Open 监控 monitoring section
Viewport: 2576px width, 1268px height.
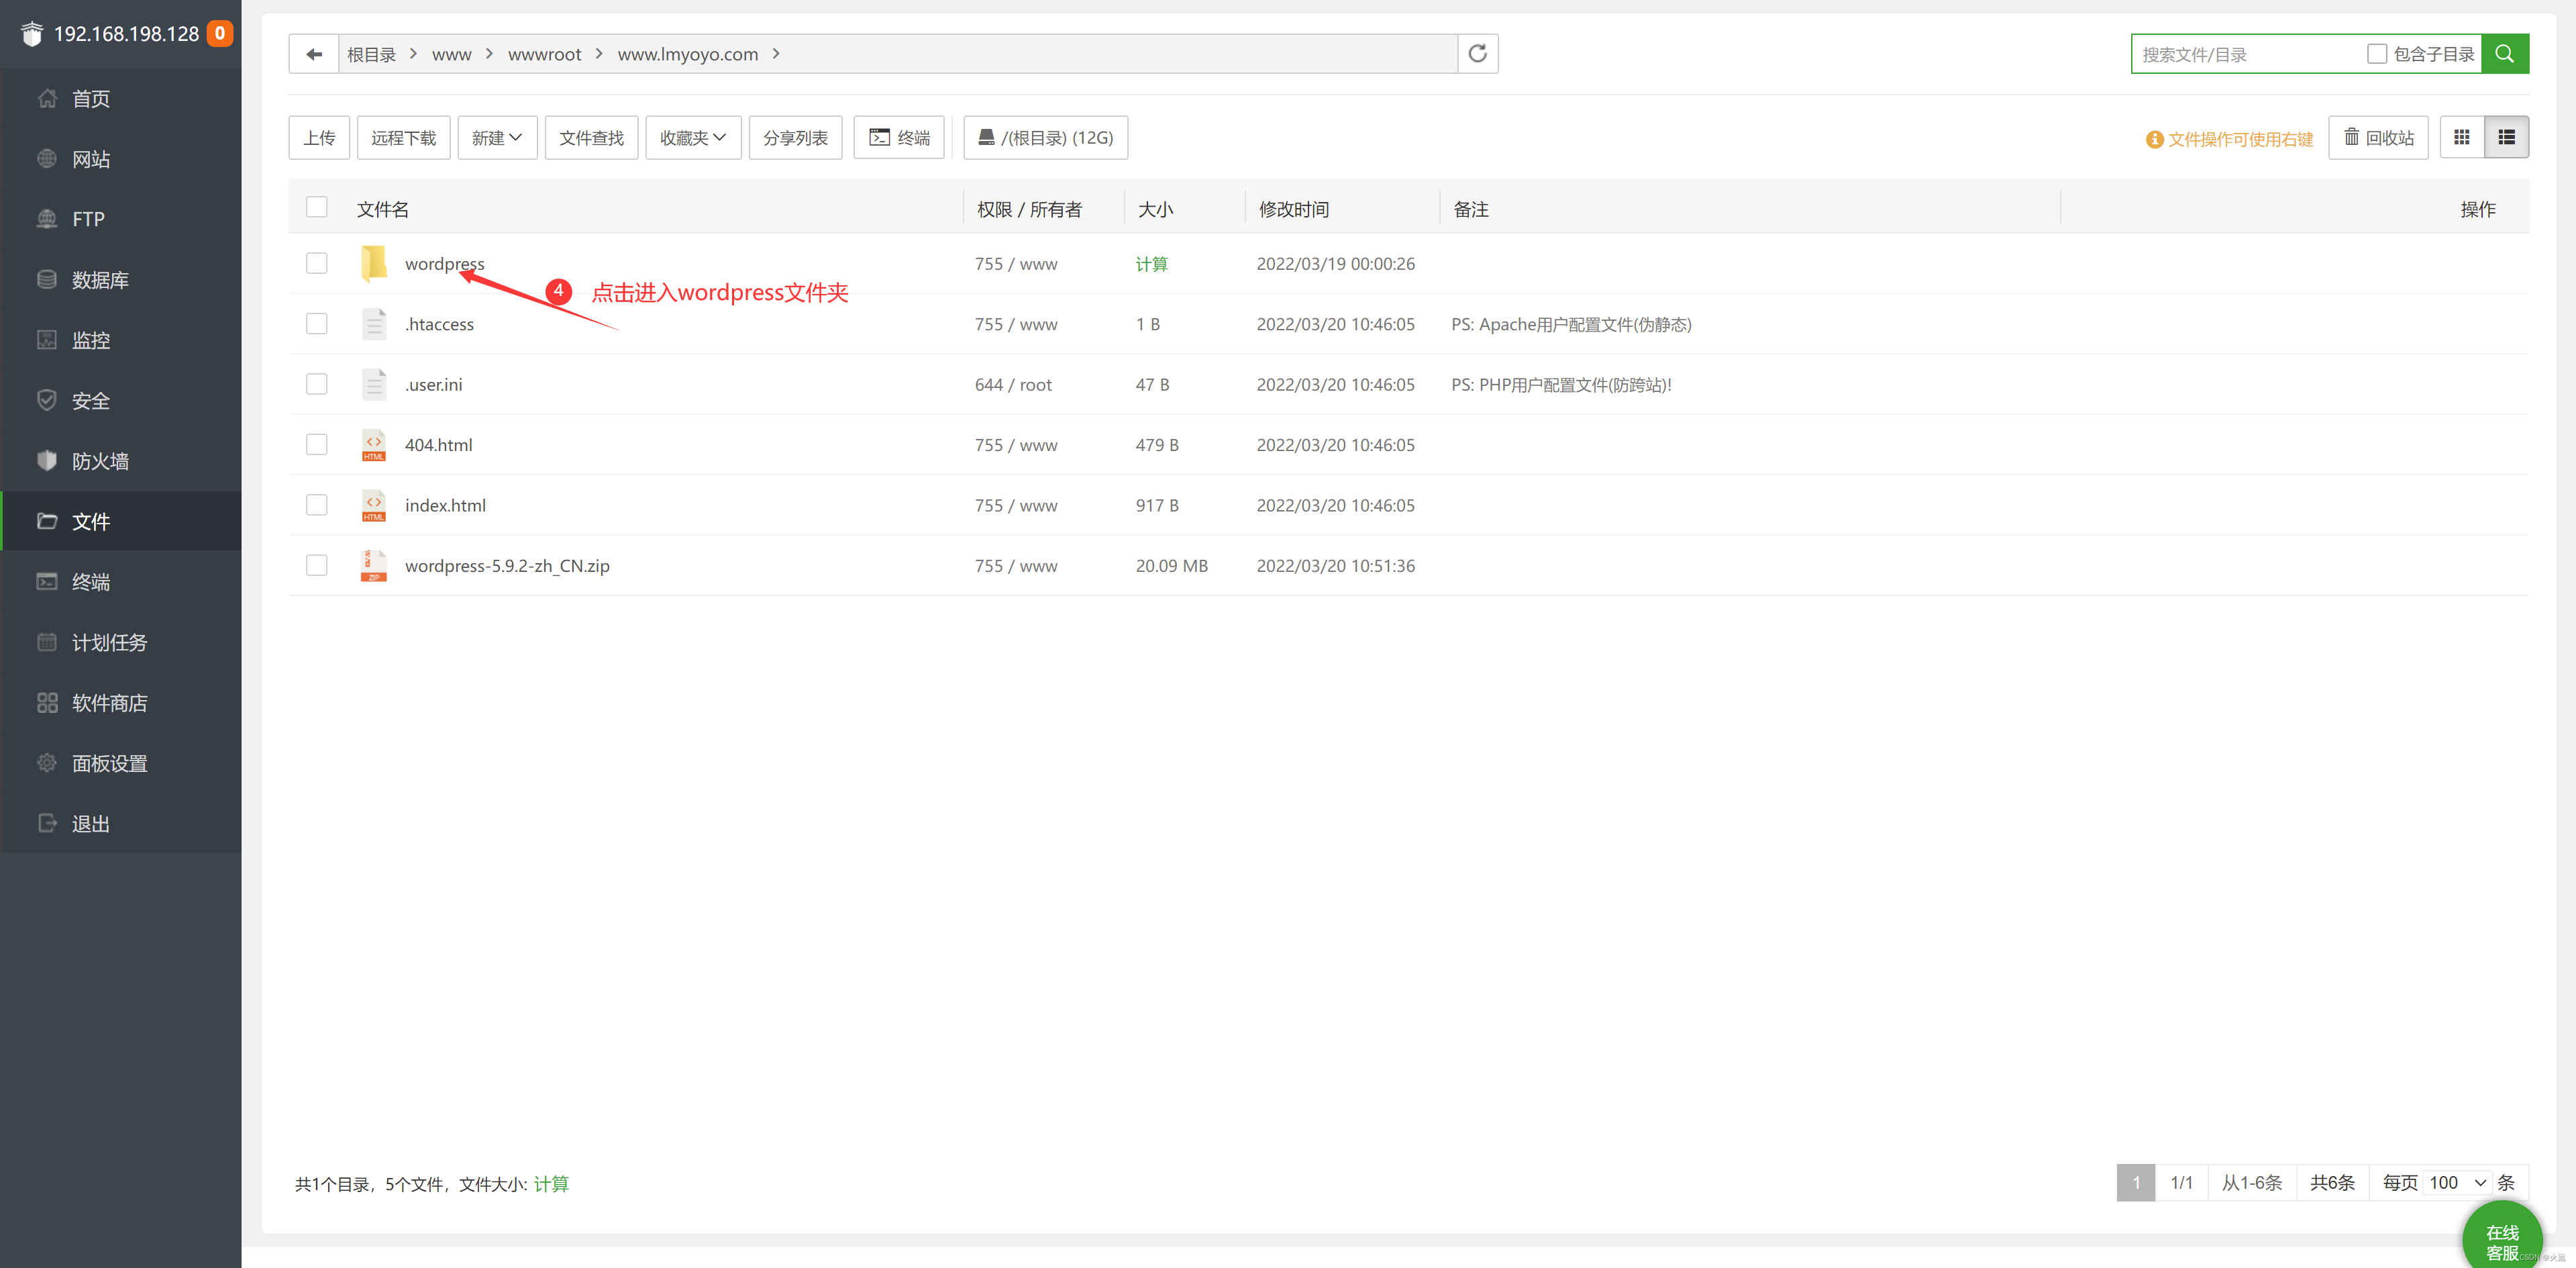pos(121,340)
